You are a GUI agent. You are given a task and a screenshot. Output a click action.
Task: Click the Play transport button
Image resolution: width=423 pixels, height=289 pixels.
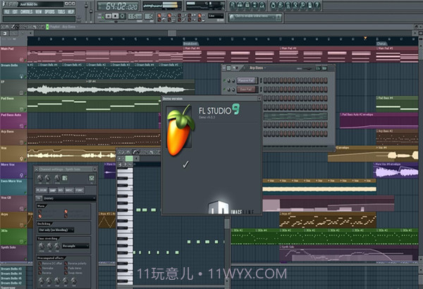109,16
